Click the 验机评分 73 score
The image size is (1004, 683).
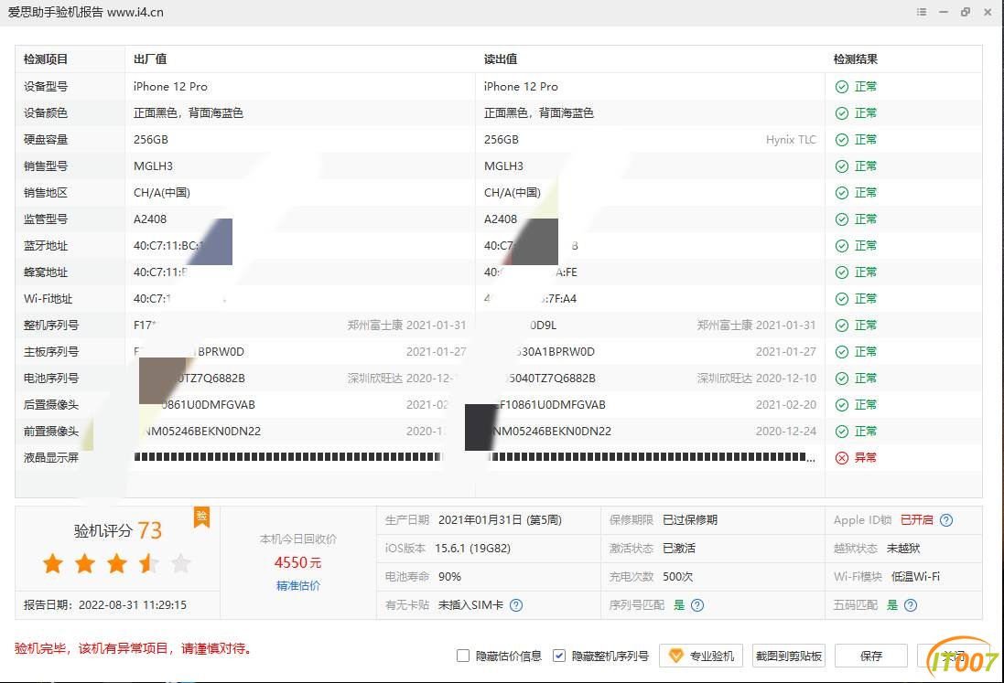(x=118, y=530)
